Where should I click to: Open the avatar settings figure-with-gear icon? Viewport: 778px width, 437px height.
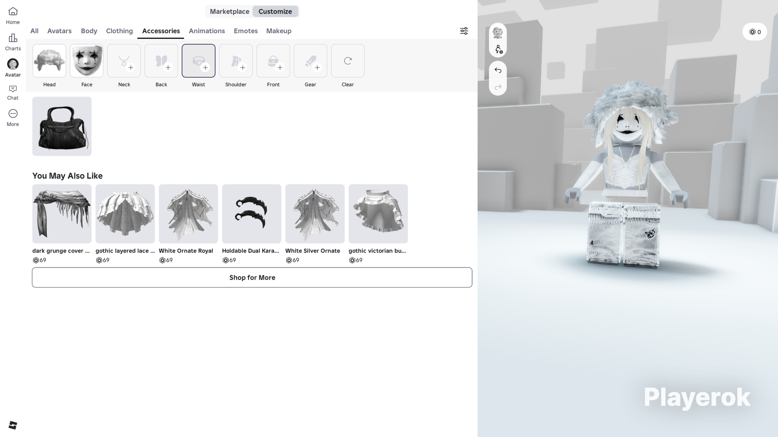click(498, 49)
